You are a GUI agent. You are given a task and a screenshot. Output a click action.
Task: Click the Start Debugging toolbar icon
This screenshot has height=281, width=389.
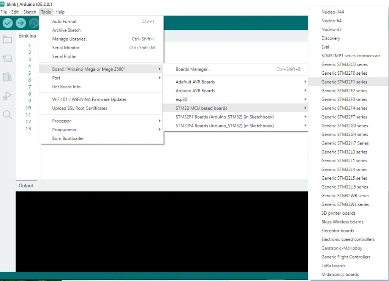coord(33,23)
